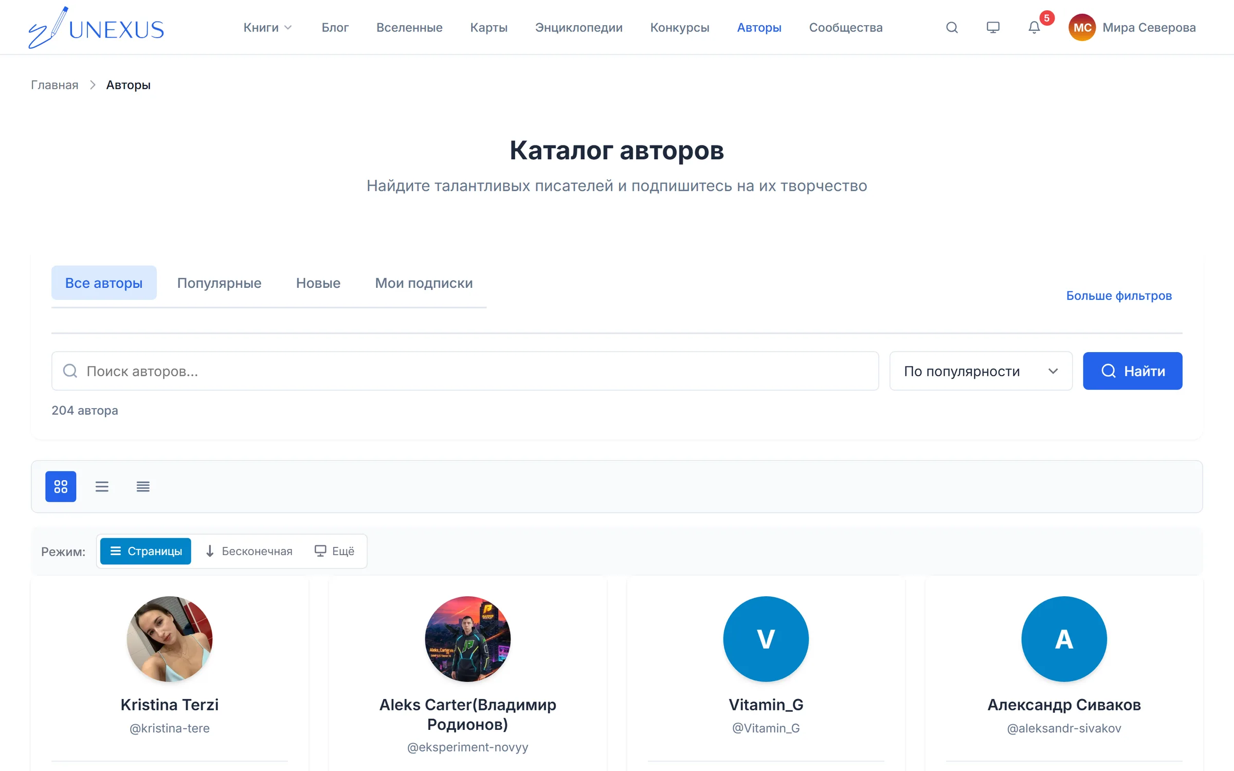Open Kristina Terzi author name
This screenshot has width=1234, height=771.
[169, 705]
